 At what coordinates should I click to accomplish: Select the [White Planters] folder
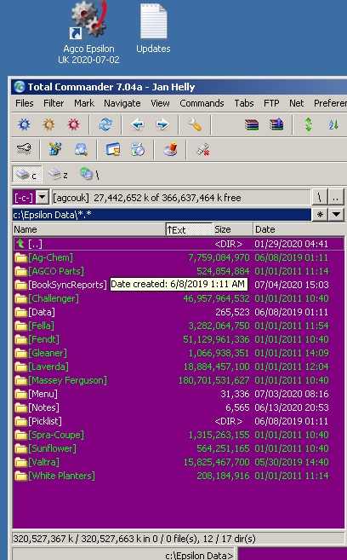[179, 476]
